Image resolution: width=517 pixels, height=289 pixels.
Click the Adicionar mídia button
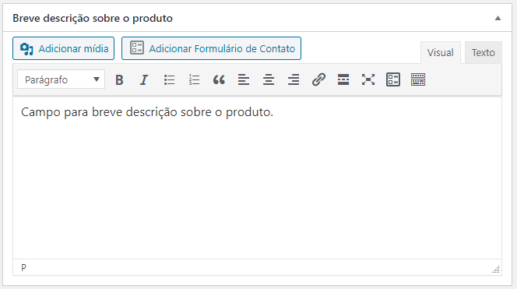point(64,48)
